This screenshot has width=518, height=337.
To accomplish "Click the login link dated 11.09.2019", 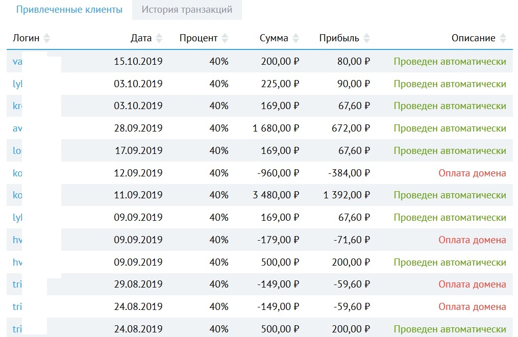I will tap(17, 195).
